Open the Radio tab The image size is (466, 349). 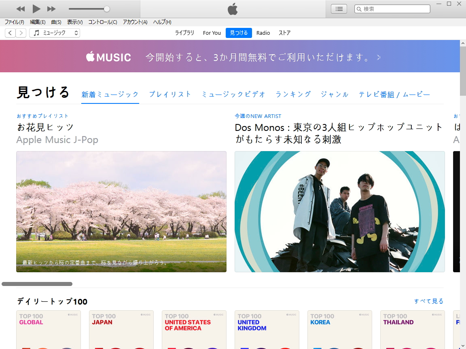click(263, 33)
